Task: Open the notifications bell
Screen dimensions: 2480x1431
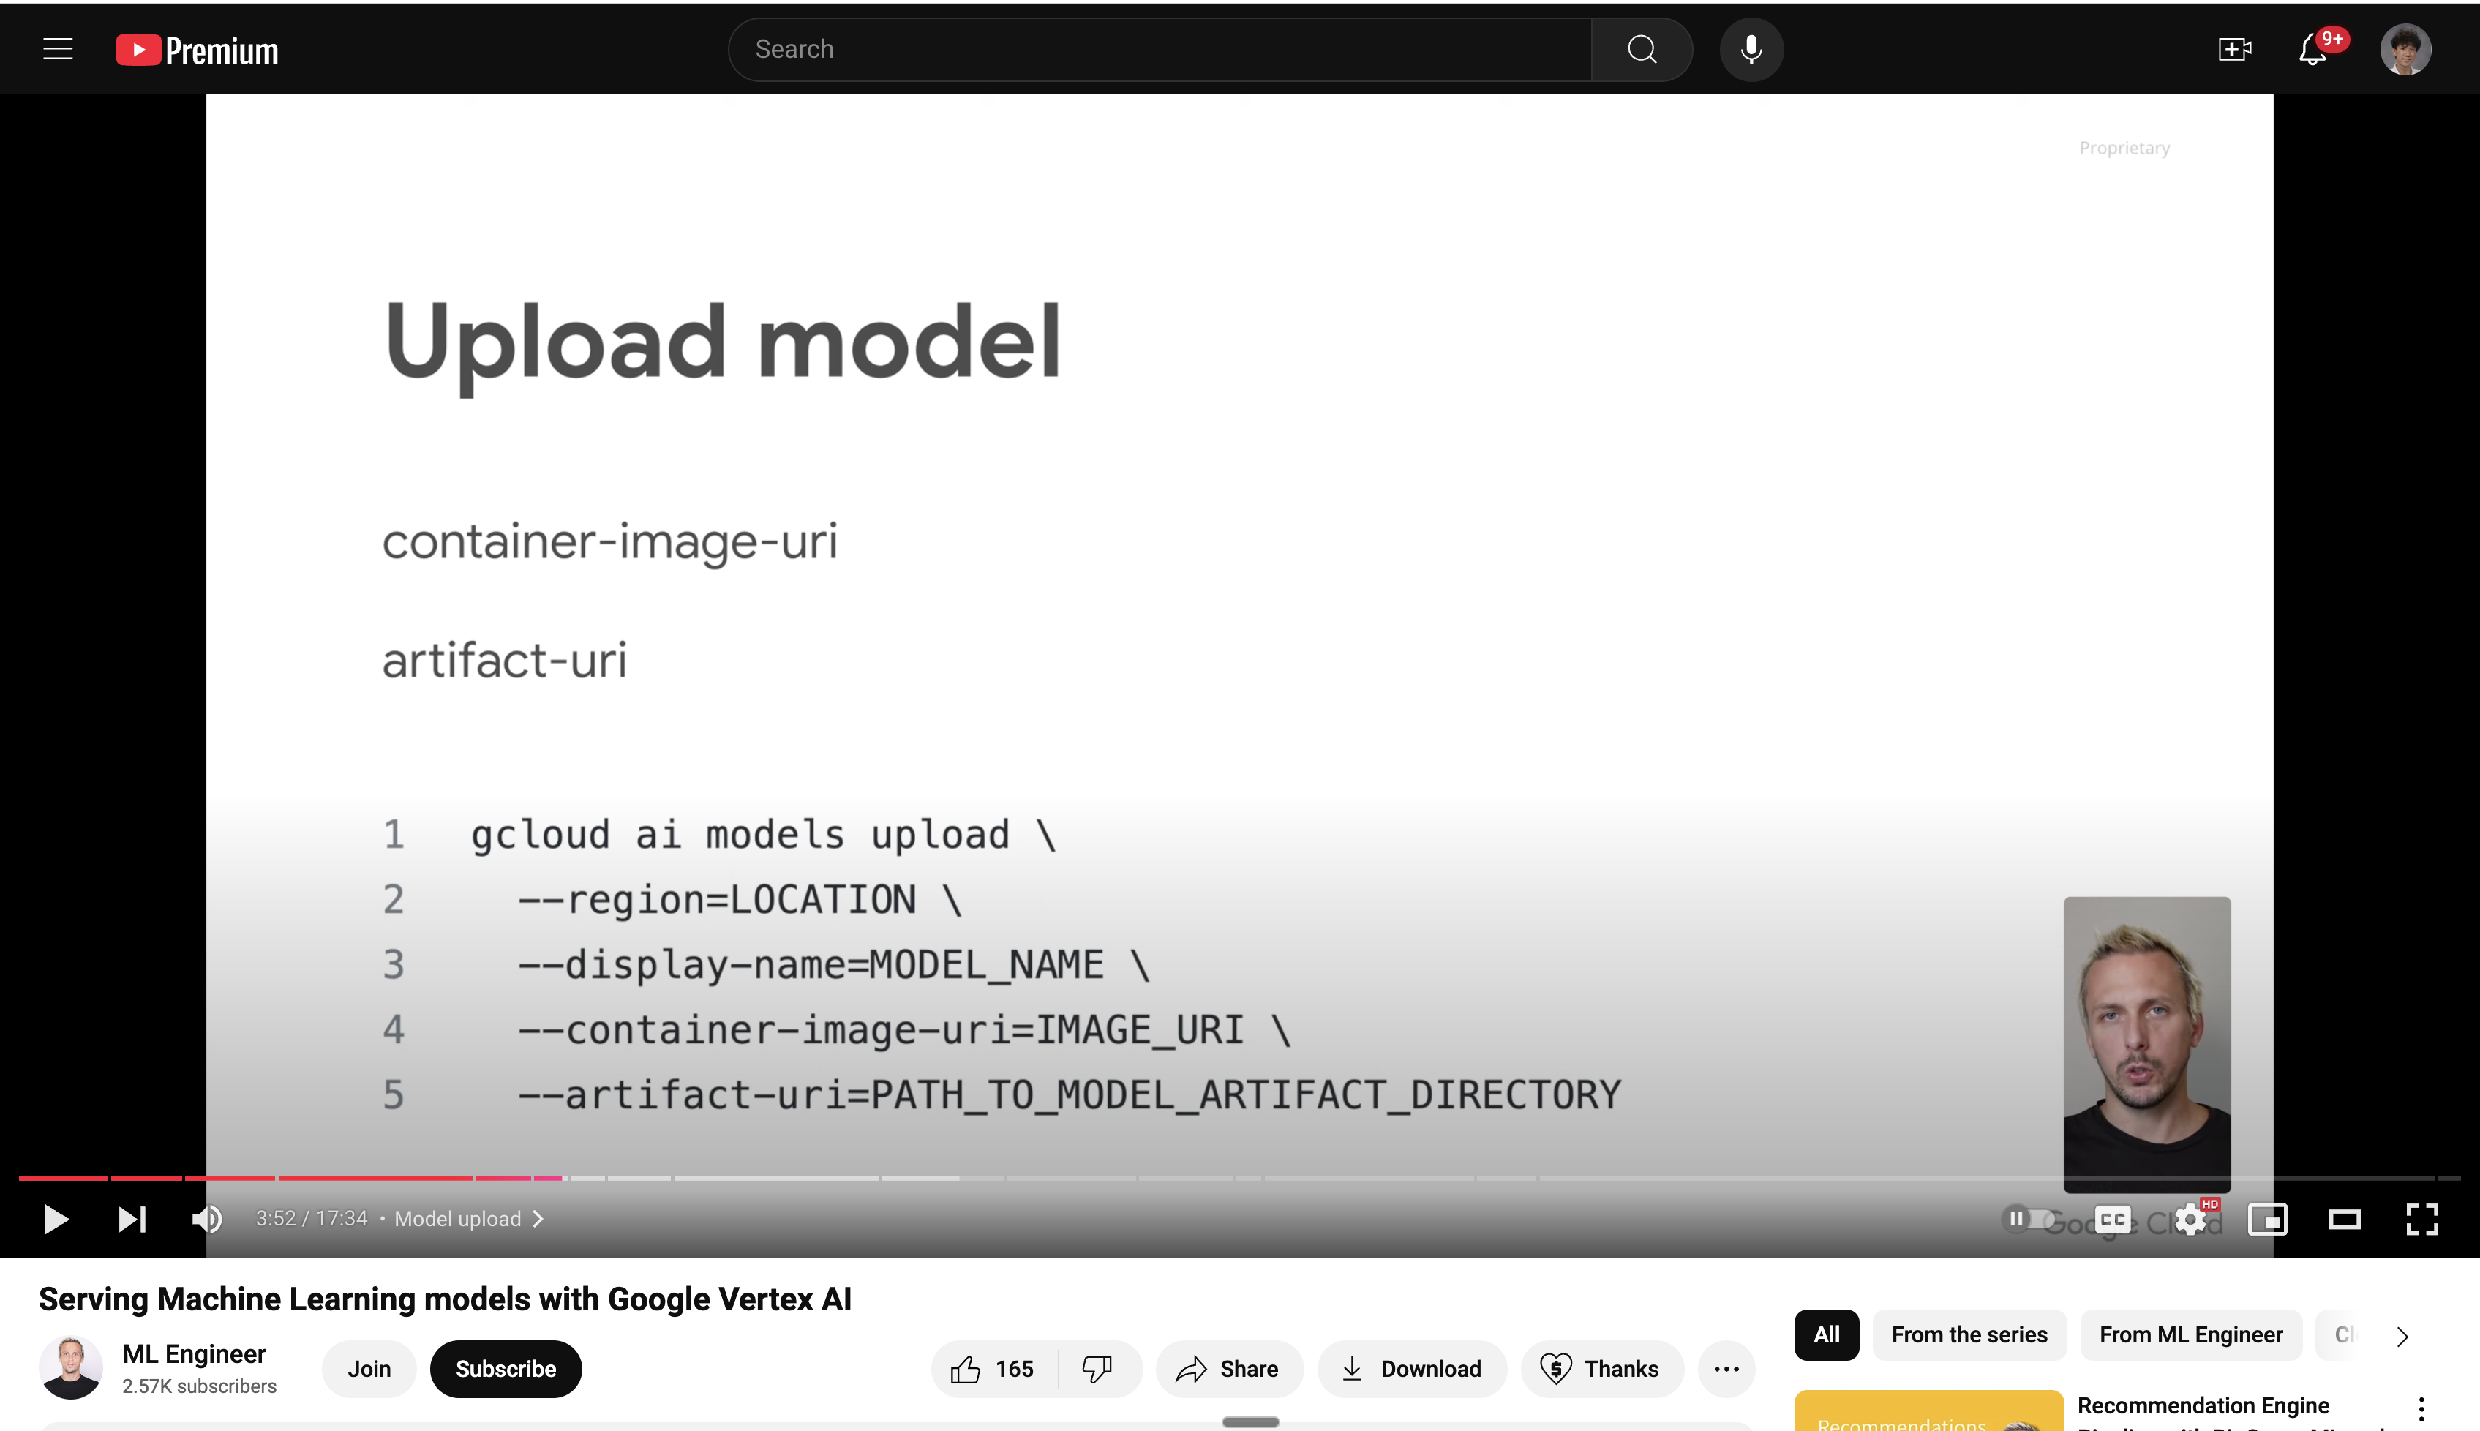Action: click(2313, 49)
